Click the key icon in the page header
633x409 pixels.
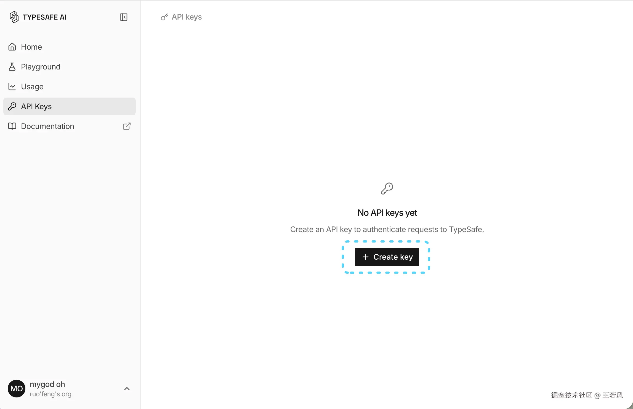(x=164, y=17)
